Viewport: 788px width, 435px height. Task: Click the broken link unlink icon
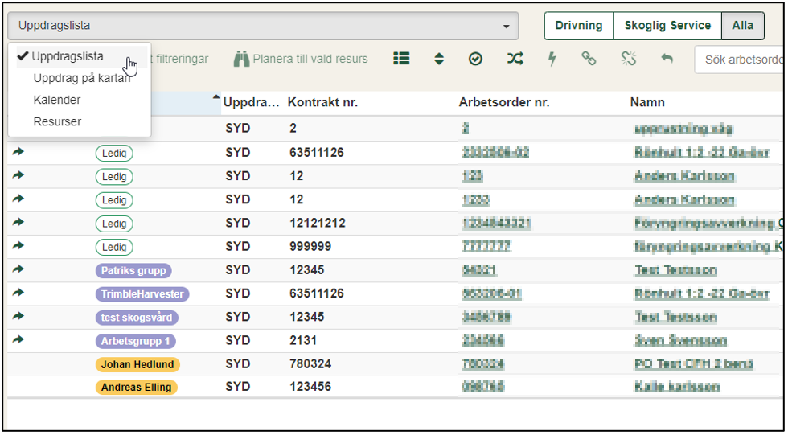point(628,59)
